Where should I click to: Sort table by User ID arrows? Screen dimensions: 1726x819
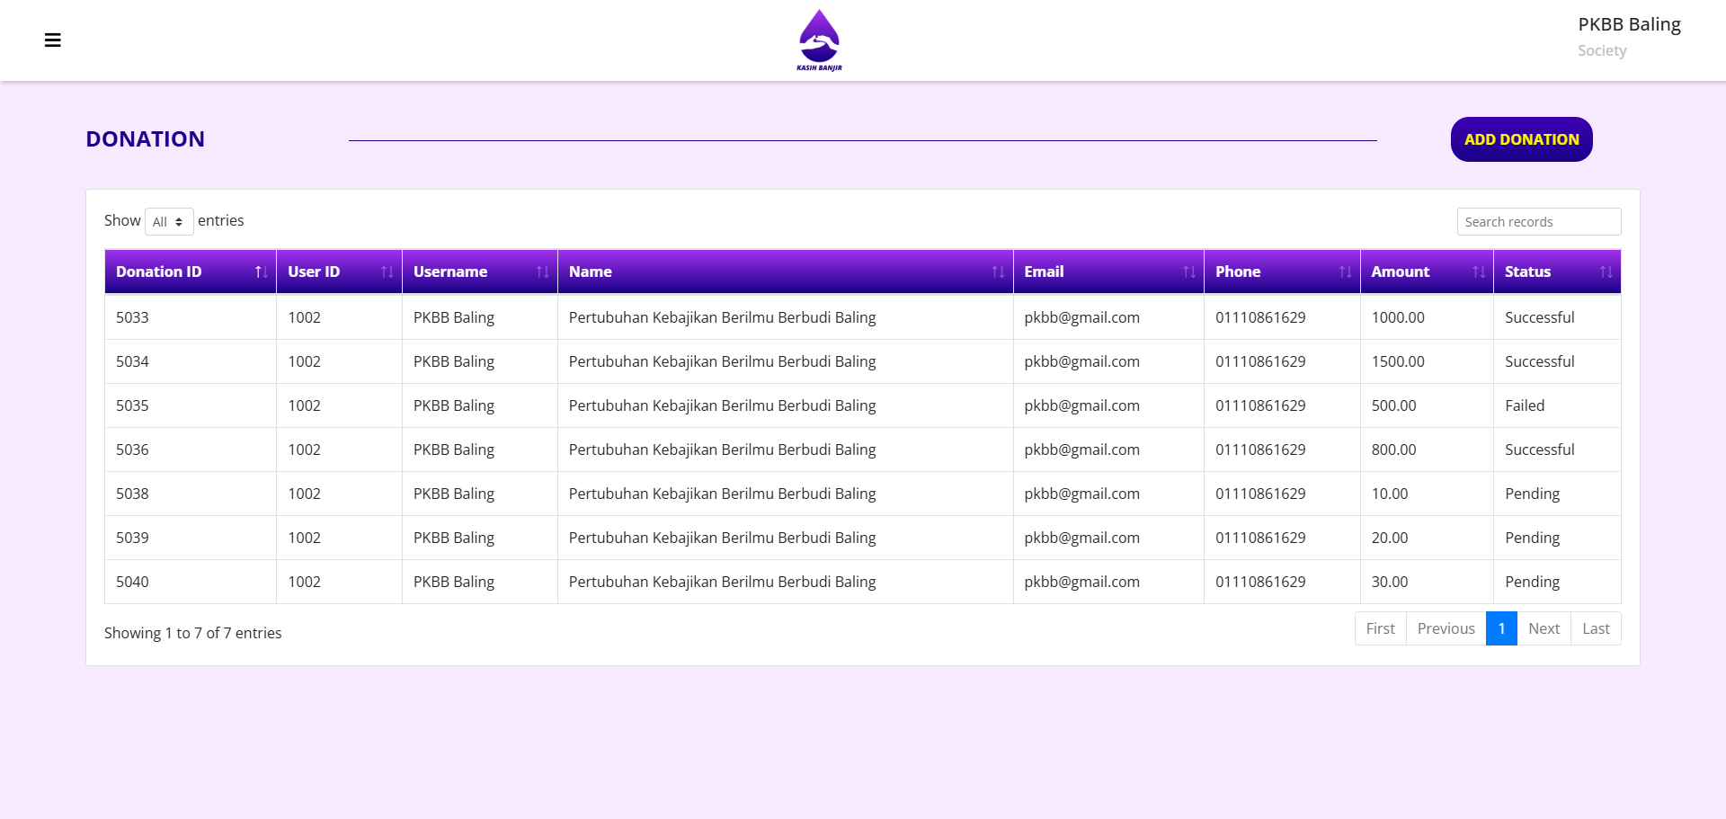[387, 272]
